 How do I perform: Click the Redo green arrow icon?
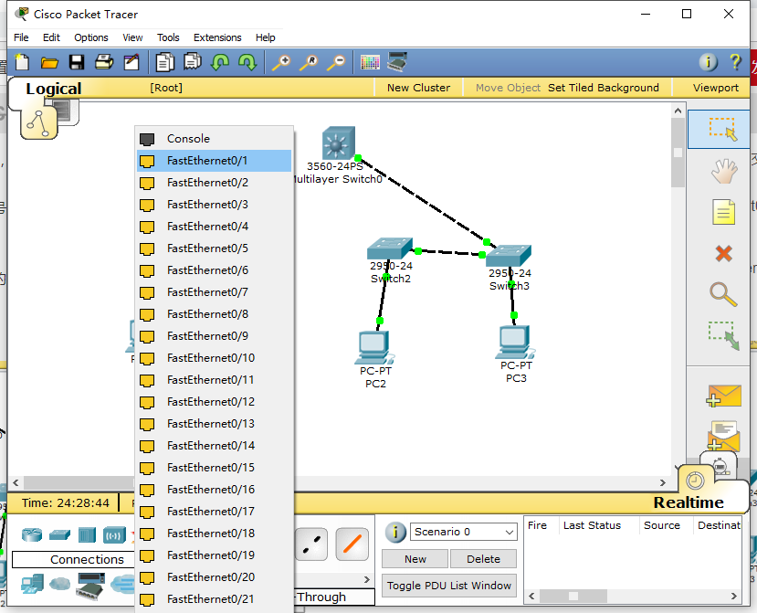pyautogui.click(x=247, y=62)
